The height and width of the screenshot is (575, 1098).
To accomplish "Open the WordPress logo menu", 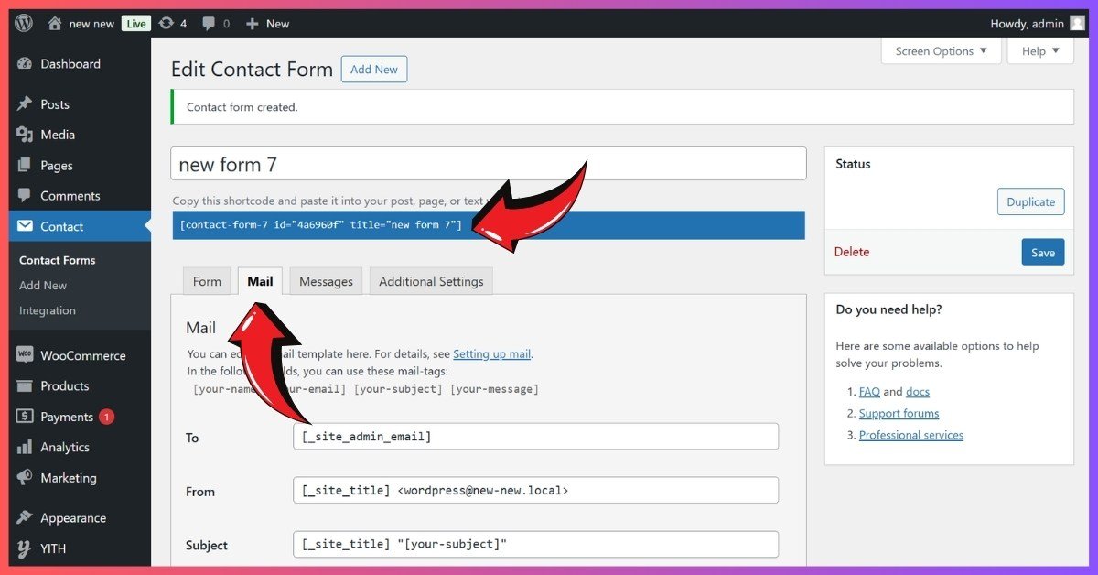I will coord(23,24).
